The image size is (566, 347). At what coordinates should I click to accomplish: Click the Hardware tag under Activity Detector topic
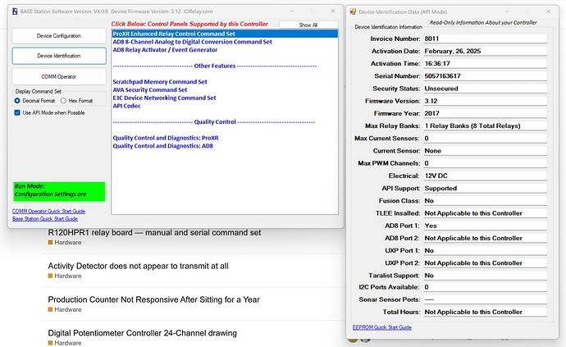click(x=65, y=276)
